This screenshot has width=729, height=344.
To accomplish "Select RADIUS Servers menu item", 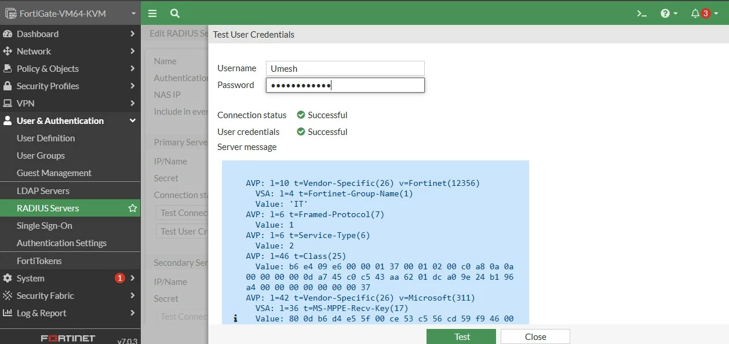I will [x=70, y=208].
